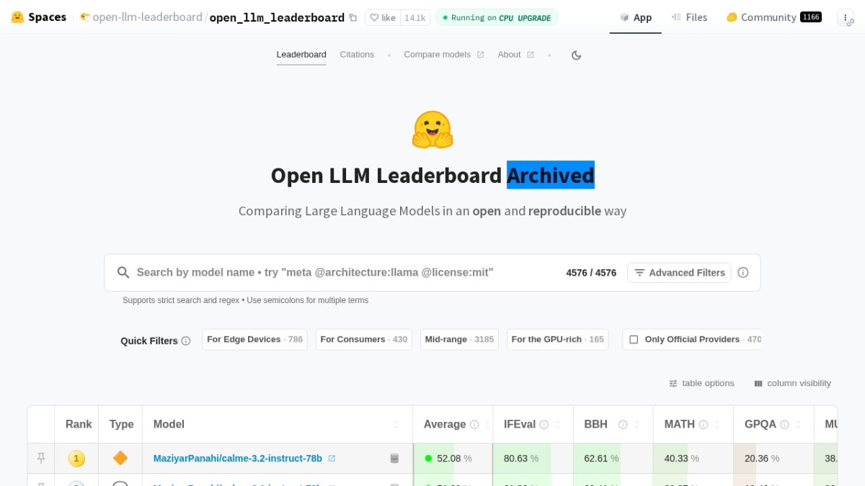The image size is (865, 486).
Task: Apply the Mid-range quick filter
Action: 459,339
